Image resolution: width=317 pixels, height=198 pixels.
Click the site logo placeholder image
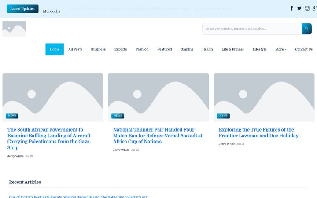pos(14,29)
